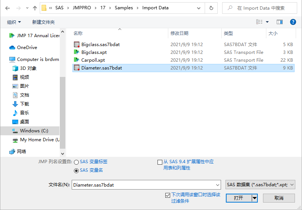302x210 pixels.
Task: Sort by 大小 column header
Action: tap(273, 33)
